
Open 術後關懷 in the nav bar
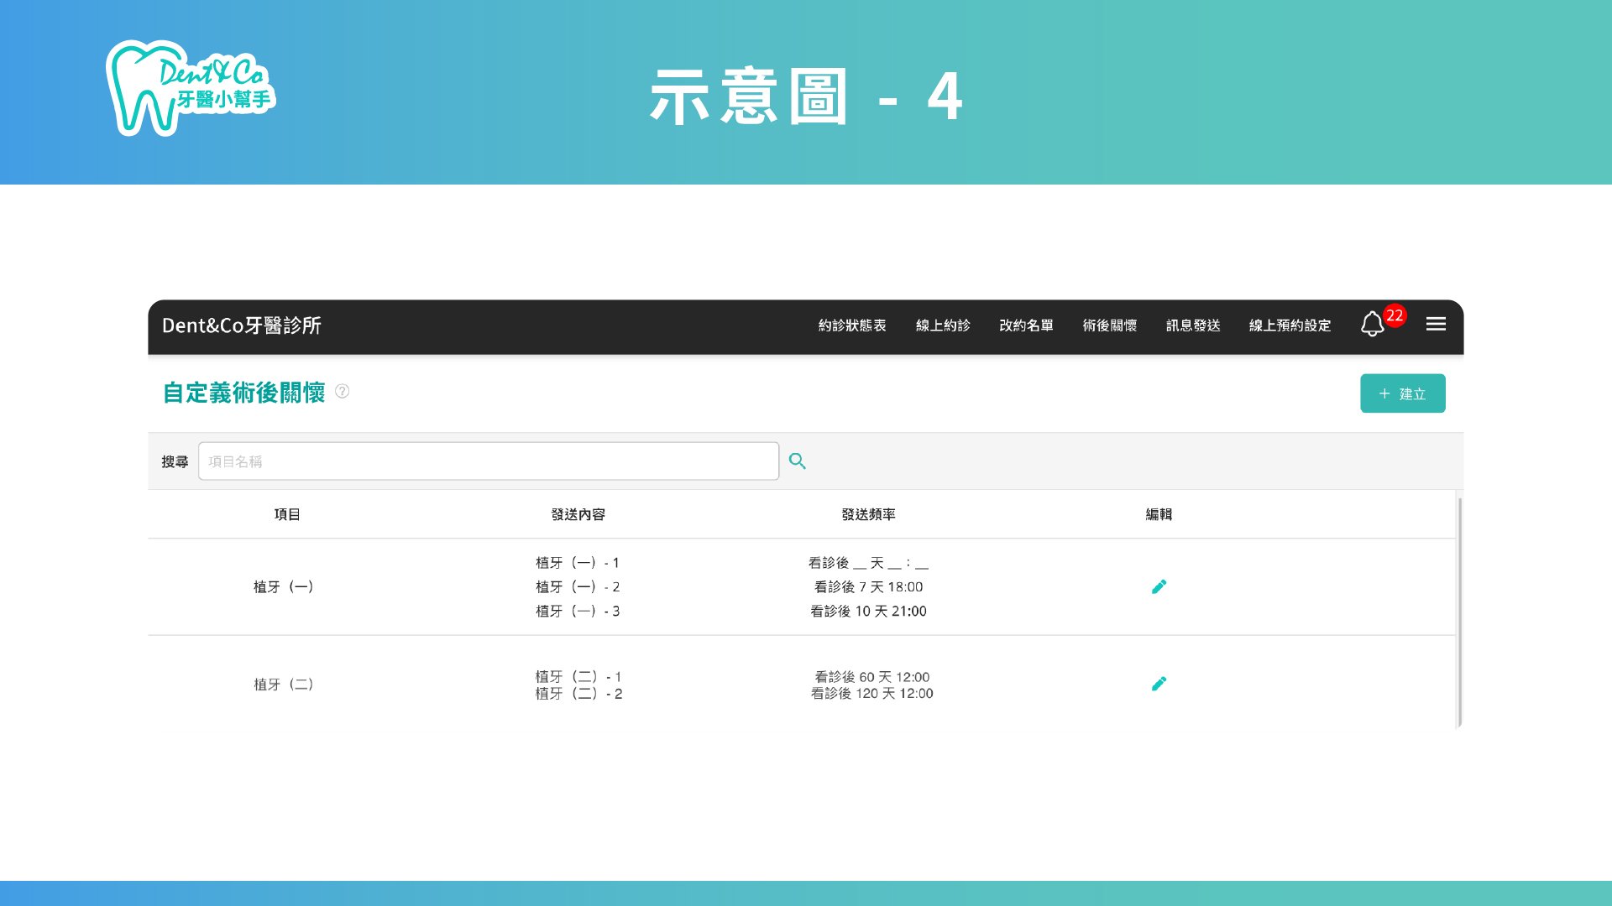(1109, 325)
